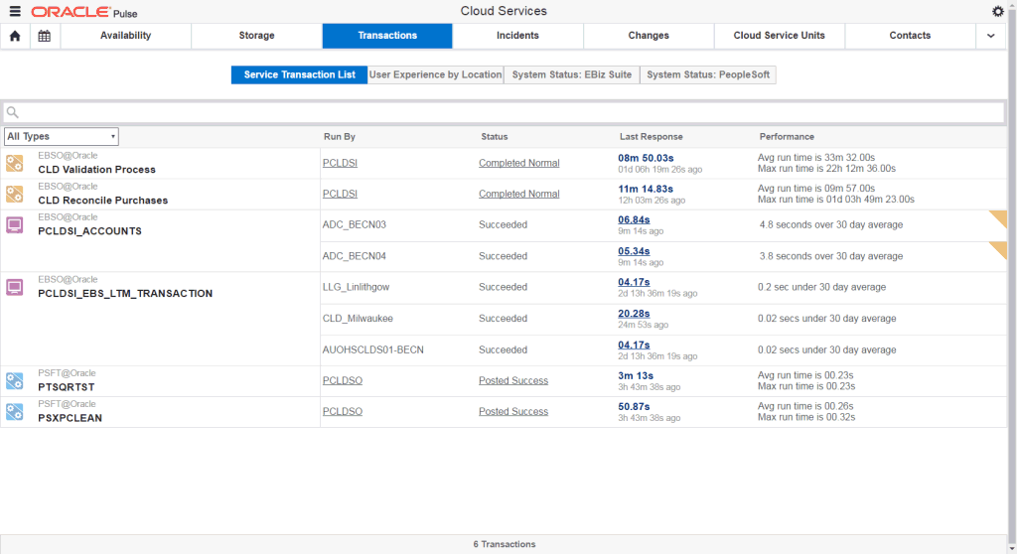Select the PSXPCLEAN transaction name
Screen dimensions: 1017x554
(x=71, y=418)
